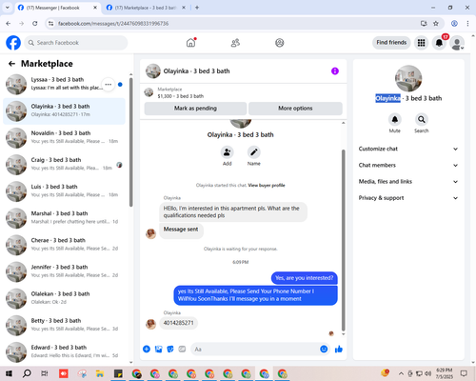The width and height of the screenshot is (476, 381).
Task: Mute the conversation with bell icon
Action: coord(395,119)
